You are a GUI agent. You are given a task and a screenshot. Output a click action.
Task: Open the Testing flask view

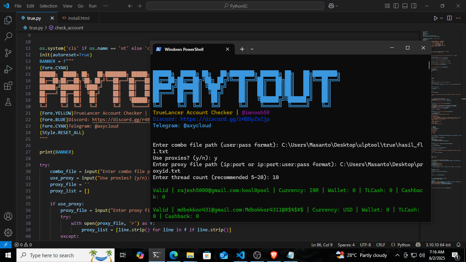(8, 102)
